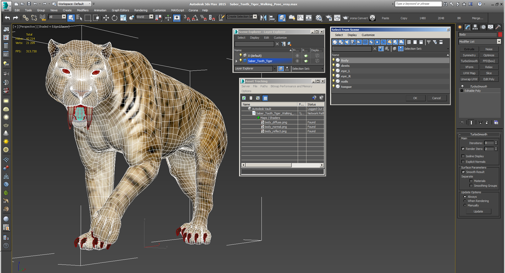Switch to the Create command panel
This screenshot has width=505, height=273.
tap(460, 27)
